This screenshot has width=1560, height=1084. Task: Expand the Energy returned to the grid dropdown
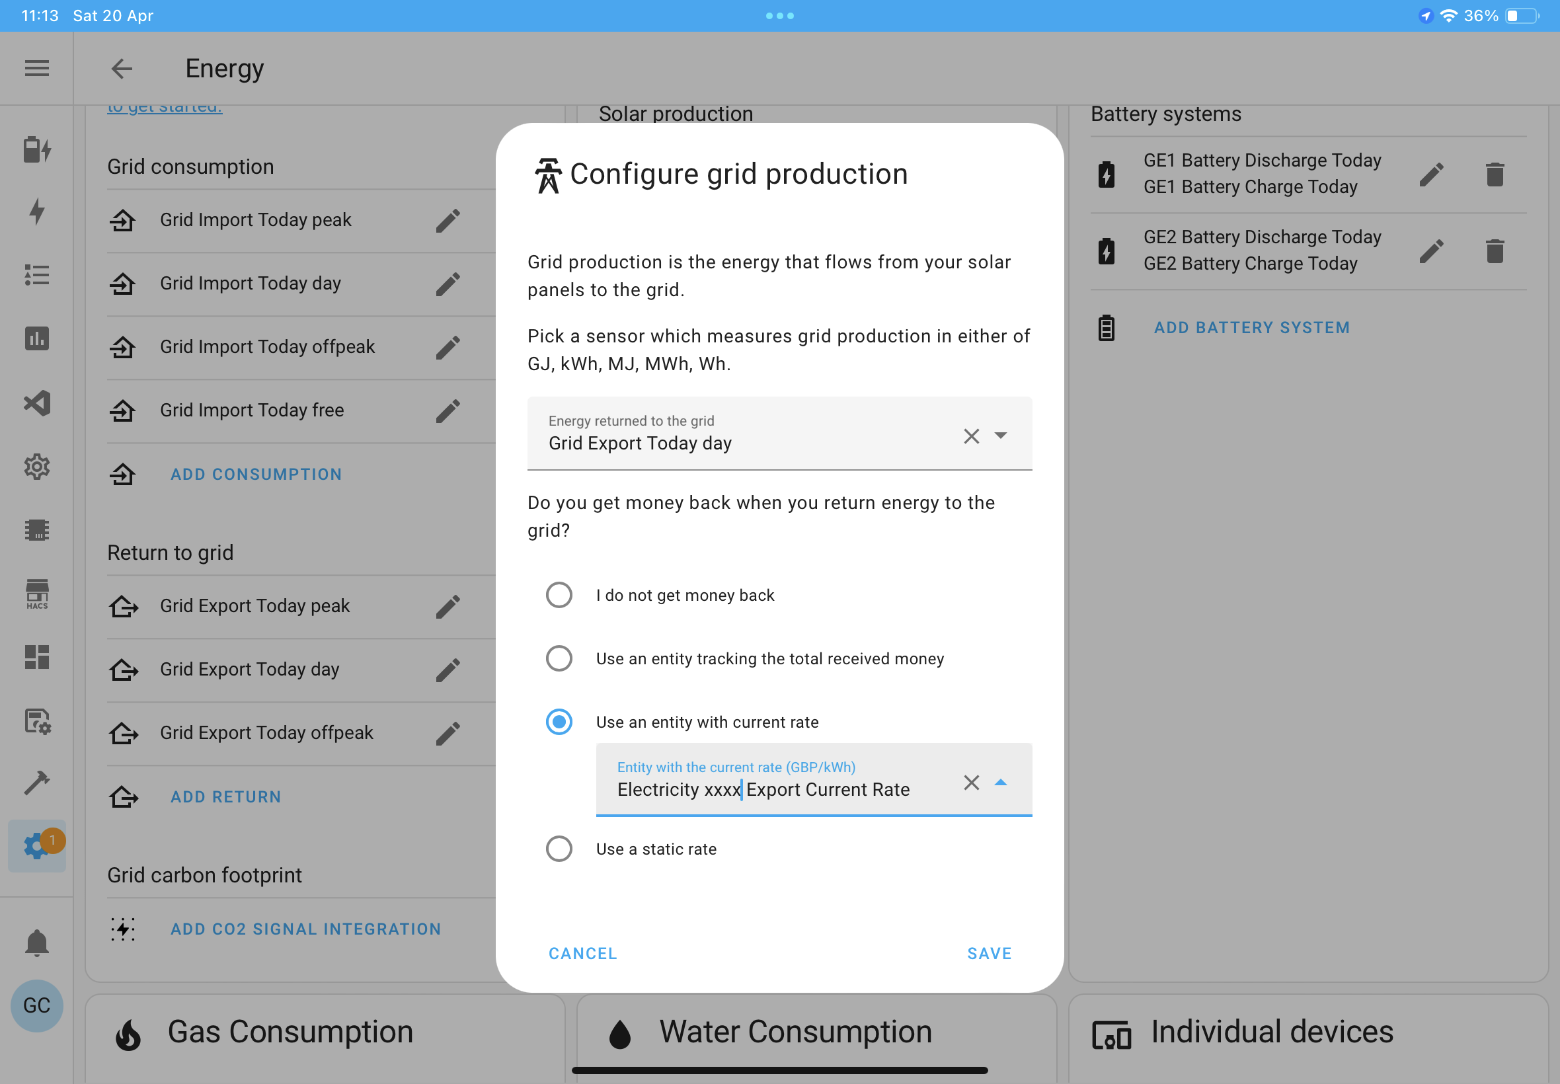click(1000, 436)
